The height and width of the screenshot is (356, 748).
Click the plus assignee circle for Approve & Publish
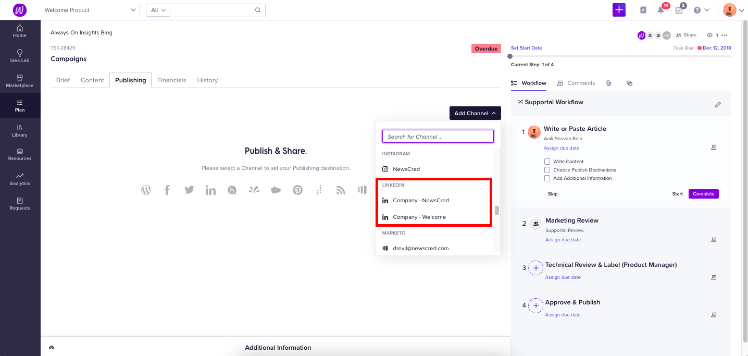pos(536,305)
